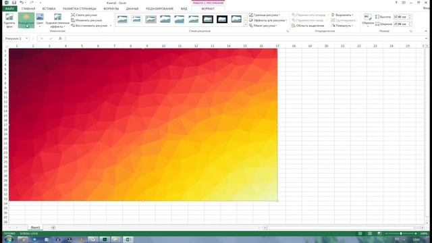Select the fourth picture style thumbnail
The width and height of the screenshot is (432, 243).
tap(165, 20)
